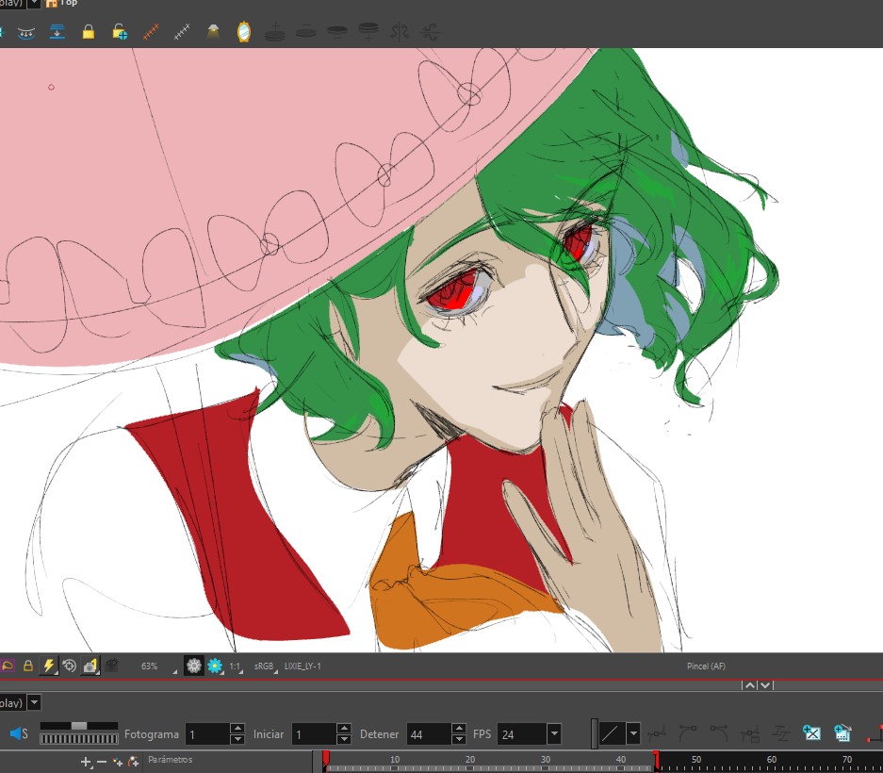Click the lamp light table icon
The width and height of the screenshot is (883, 773).
[213, 32]
